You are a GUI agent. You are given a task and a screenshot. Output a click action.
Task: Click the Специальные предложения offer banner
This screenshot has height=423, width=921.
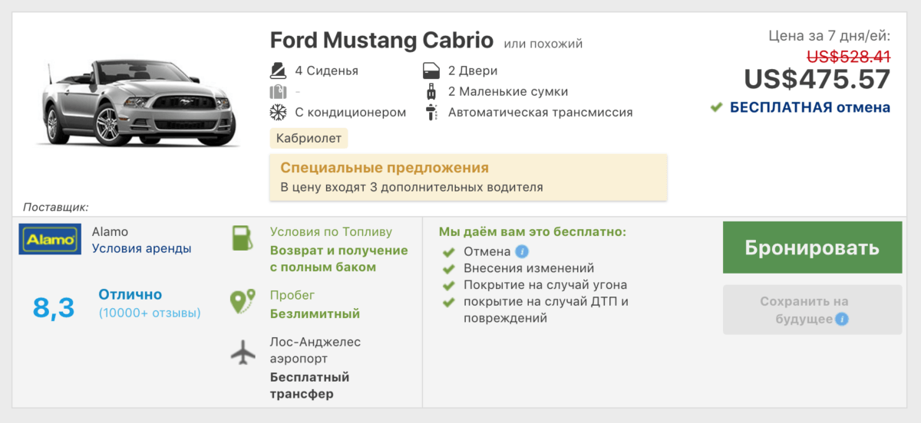468,177
